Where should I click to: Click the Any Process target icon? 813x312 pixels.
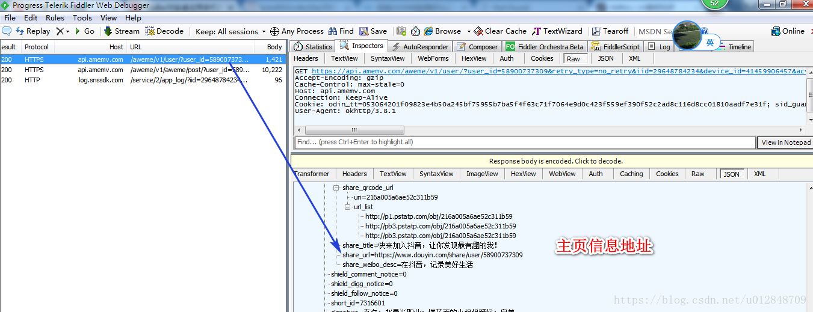[274, 31]
